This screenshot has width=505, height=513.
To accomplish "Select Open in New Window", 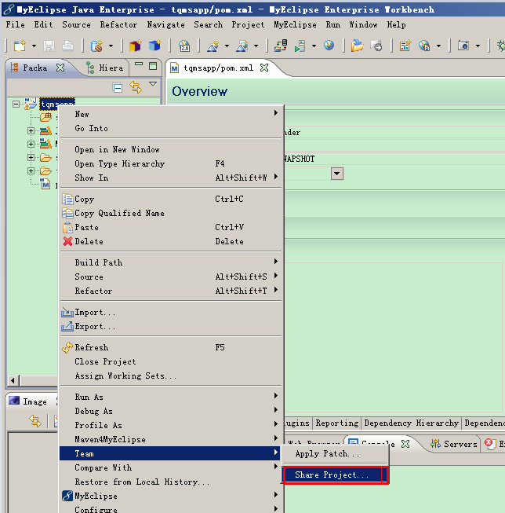I will click(x=170, y=149).
